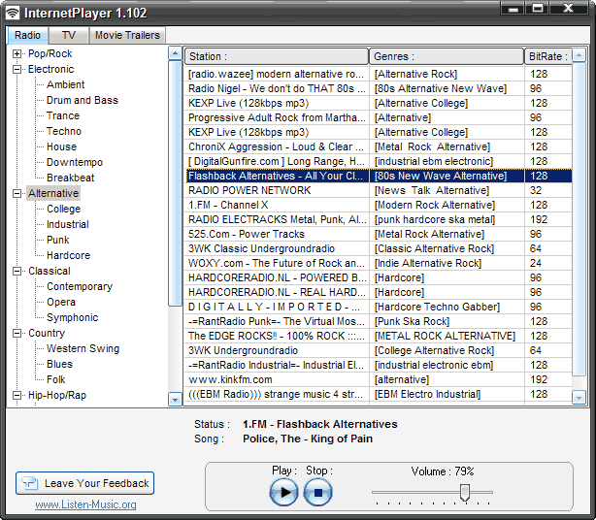Select ChroniX Aggression station row

(379, 146)
